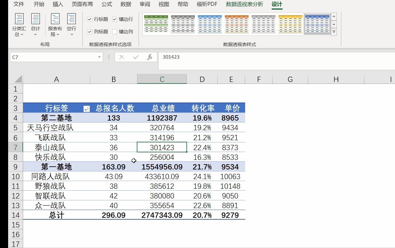Open the 分类汇总 subtotals layout button
The width and height of the screenshot is (395, 248).
[x=19, y=25]
